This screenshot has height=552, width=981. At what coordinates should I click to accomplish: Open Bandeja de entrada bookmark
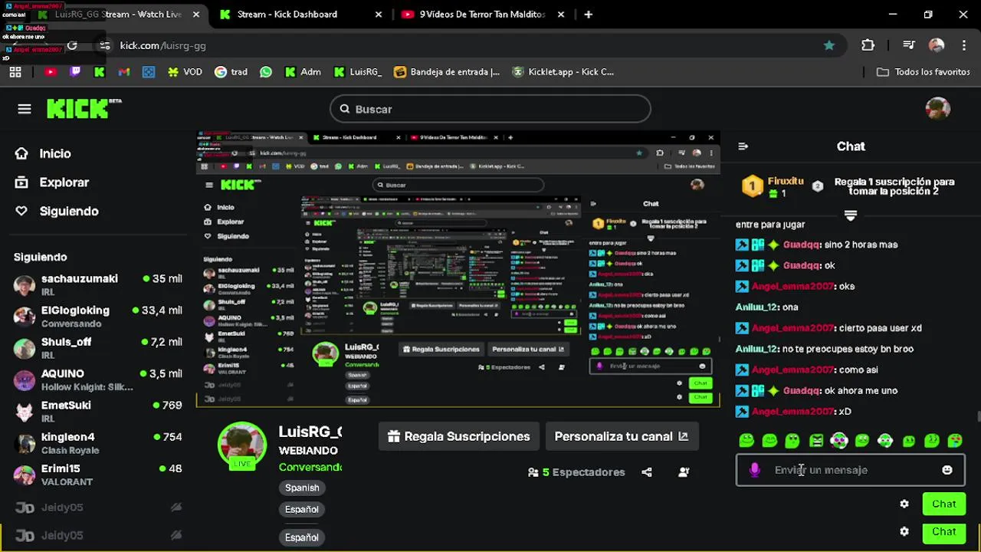click(x=447, y=72)
